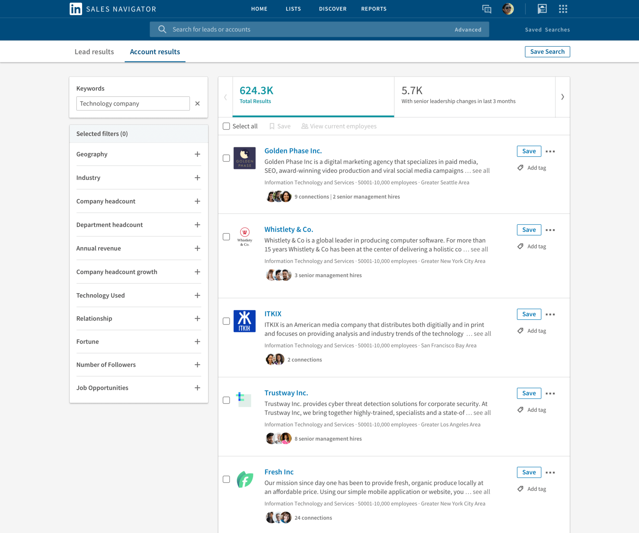Screen dimensions: 639x533
Task: Click Save Search button
Action: [x=547, y=52]
